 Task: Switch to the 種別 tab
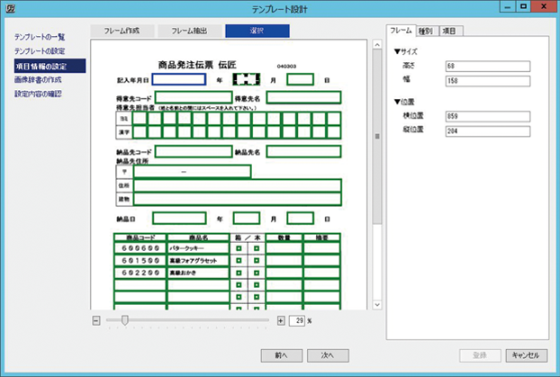click(427, 31)
